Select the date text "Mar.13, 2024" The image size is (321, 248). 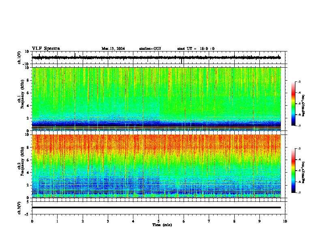coord(113,49)
